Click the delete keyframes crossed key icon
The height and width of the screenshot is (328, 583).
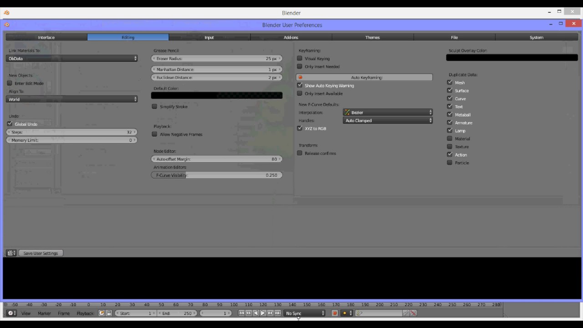(414, 313)
